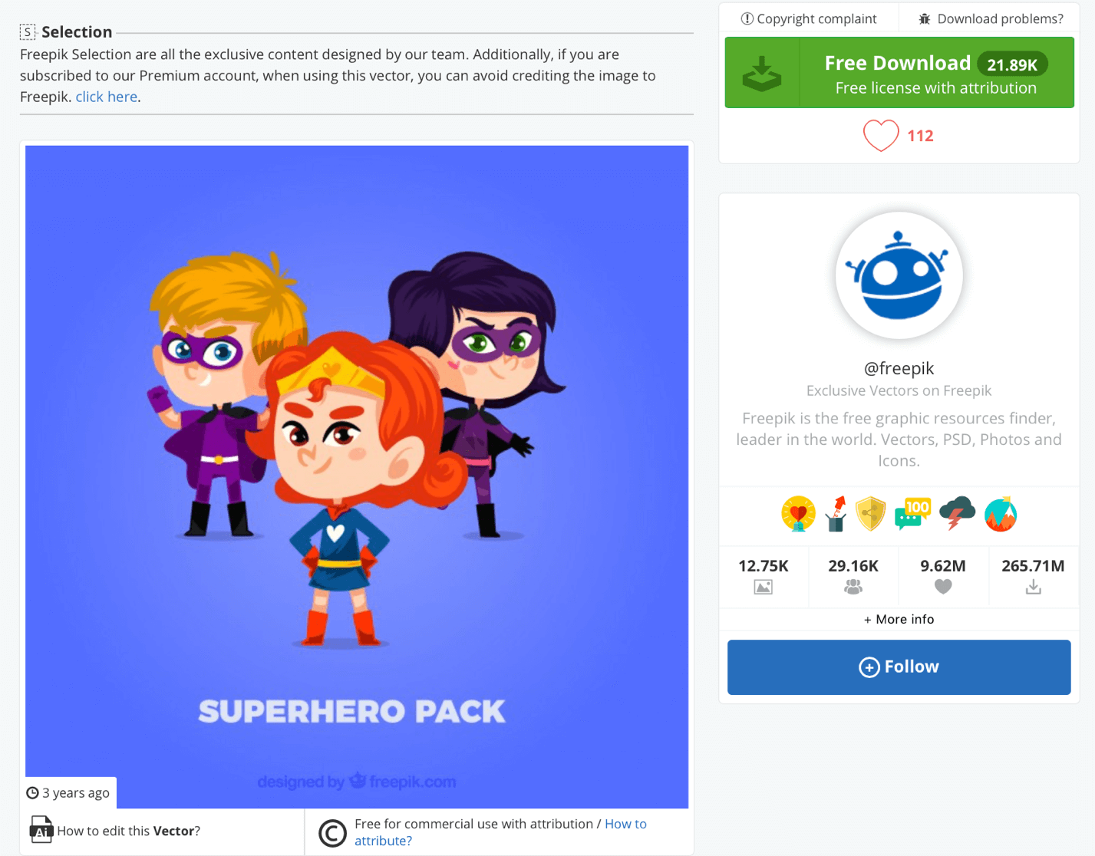Click the heart like icon
The width and height of the screenshot is (1095, 856).
(880, 136)
